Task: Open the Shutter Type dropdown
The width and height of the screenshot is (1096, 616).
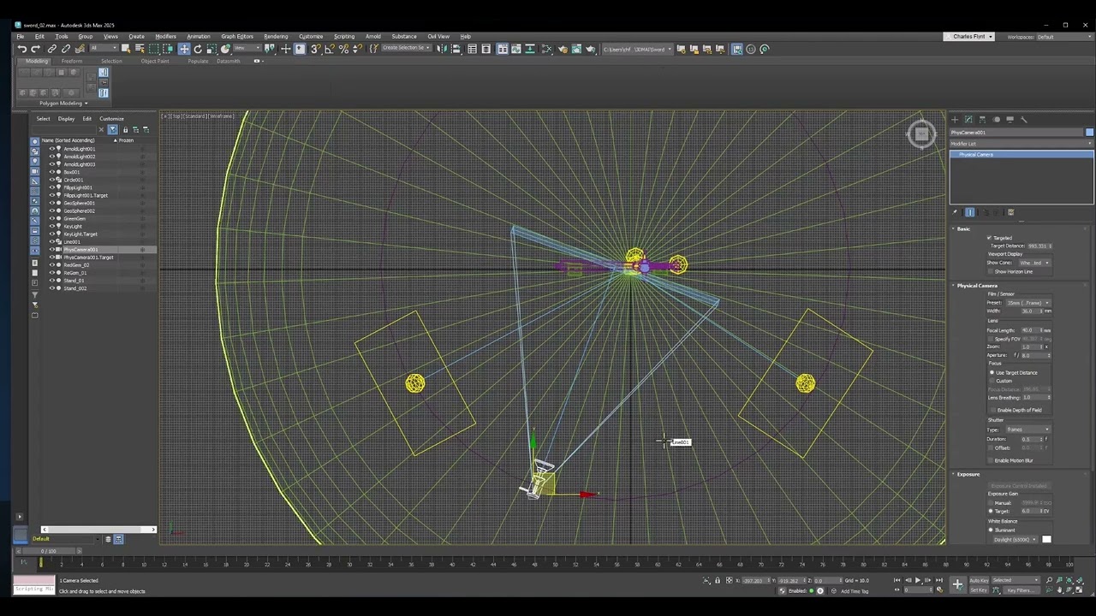Action: tap(1027, 429)
